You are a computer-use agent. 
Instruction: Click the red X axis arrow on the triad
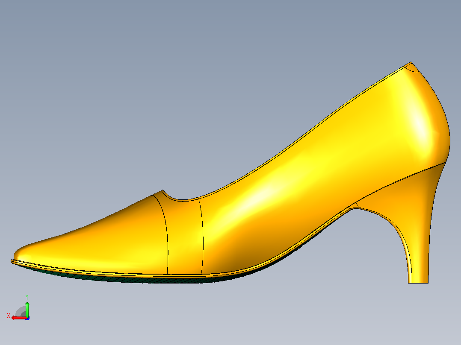click(x=19, y=318)
